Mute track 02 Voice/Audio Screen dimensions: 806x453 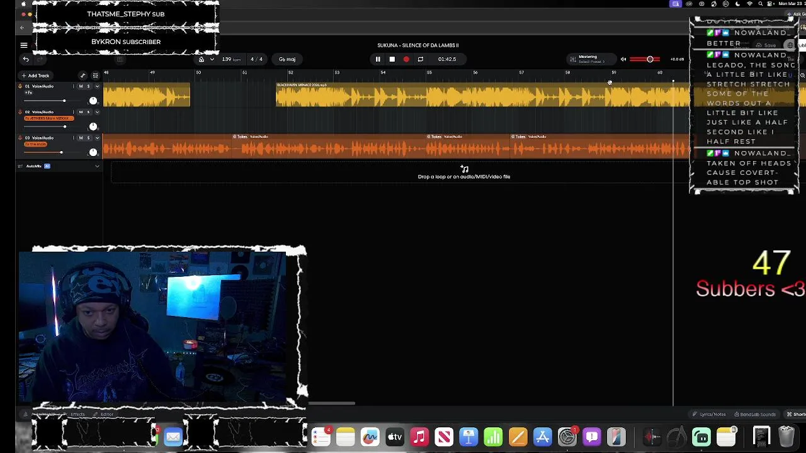tap(81, 112)
